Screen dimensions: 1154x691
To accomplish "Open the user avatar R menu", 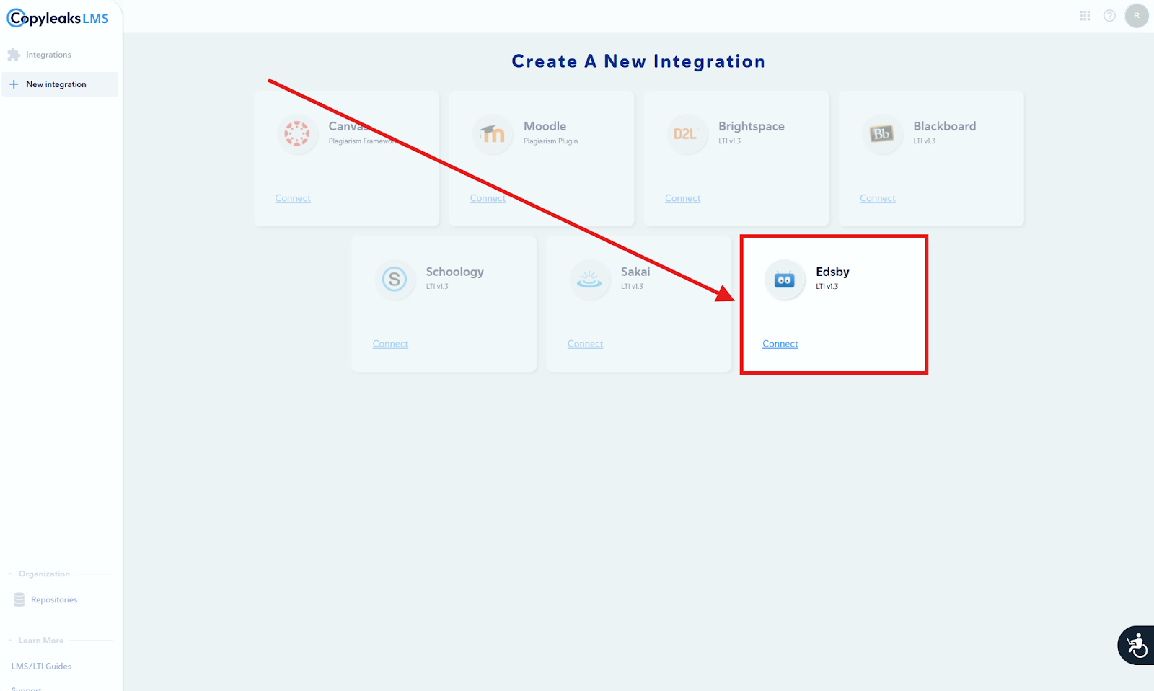I will 1137,15.
